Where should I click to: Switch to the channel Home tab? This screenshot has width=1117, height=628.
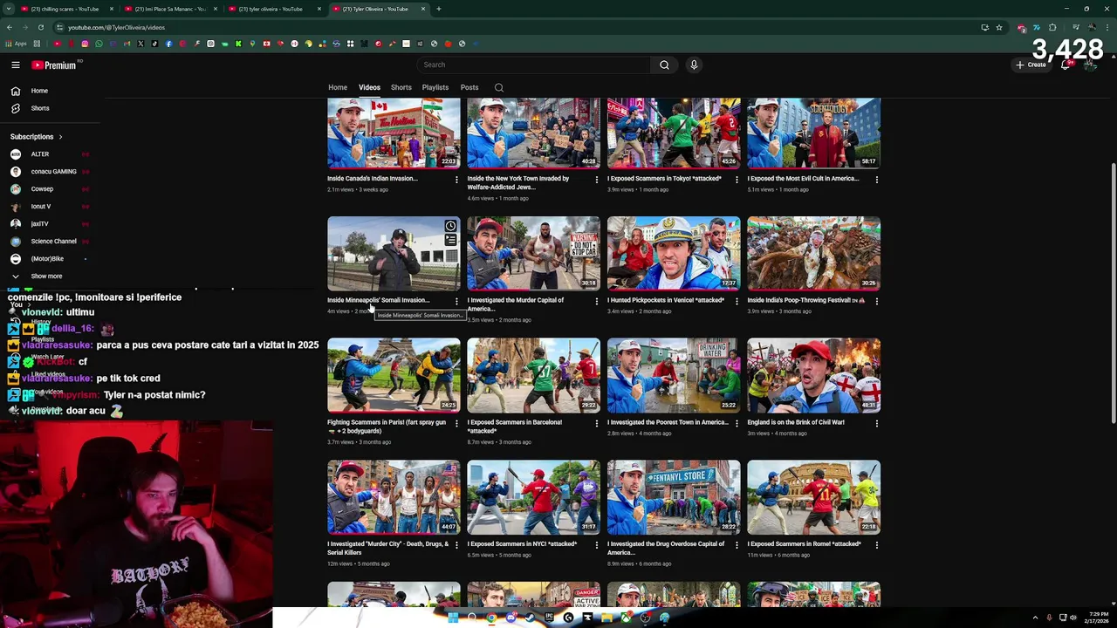tap(338, 87)
